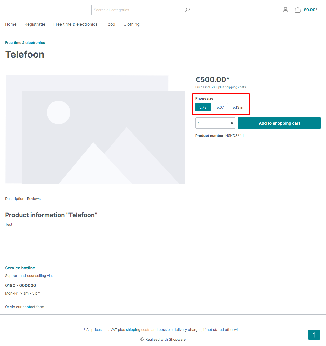
Task: Open the Clothing category
Action: [x=131, y=24]
